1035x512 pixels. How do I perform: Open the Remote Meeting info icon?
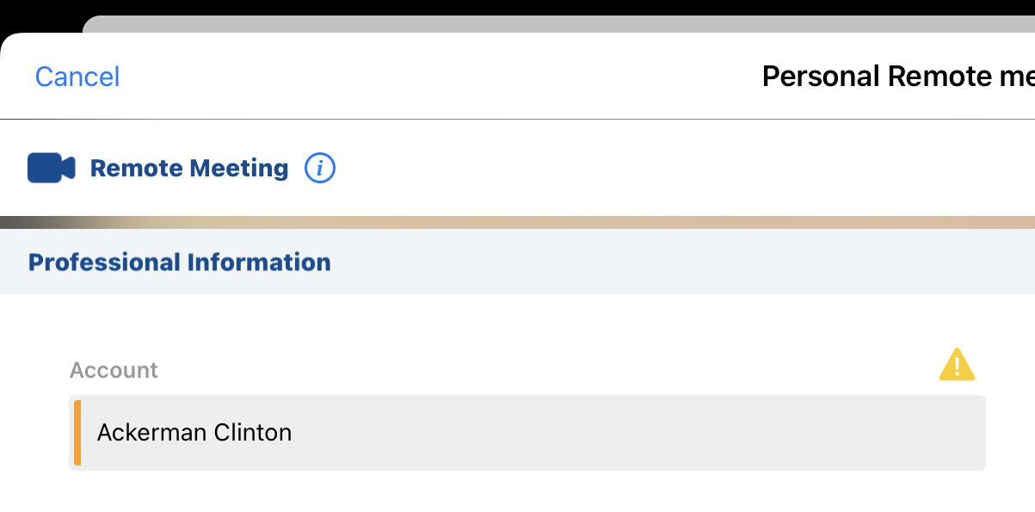(x=320, y=168)
